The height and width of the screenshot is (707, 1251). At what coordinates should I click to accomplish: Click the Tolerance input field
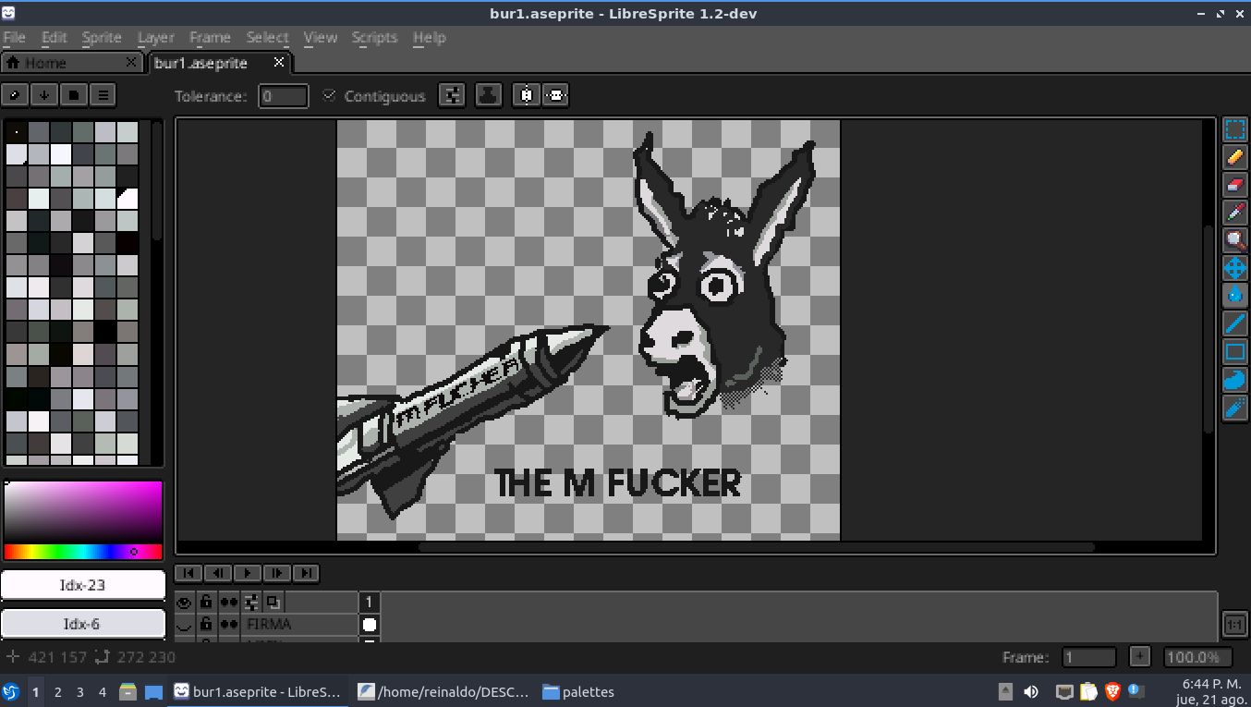pos(283,95)
